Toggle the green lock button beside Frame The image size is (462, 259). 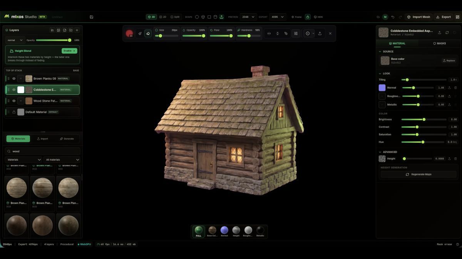308,17
